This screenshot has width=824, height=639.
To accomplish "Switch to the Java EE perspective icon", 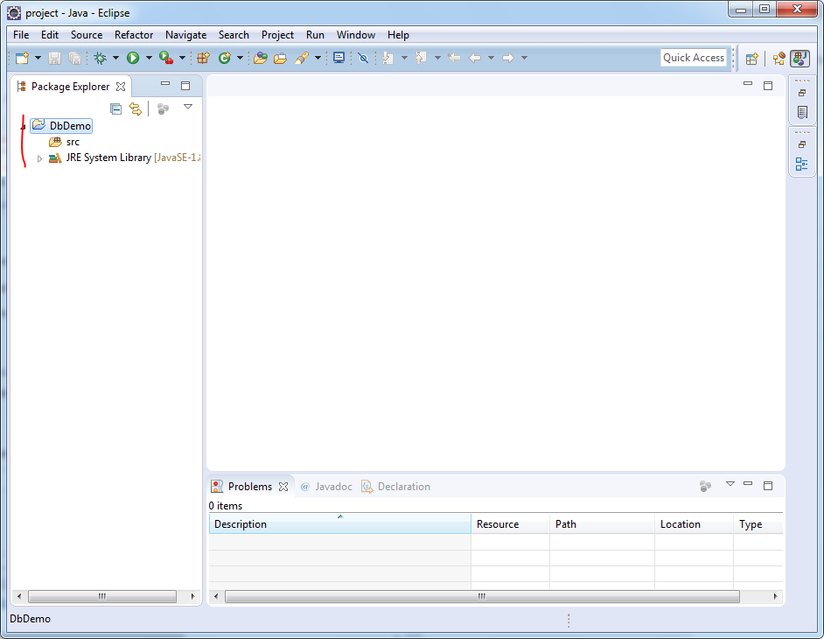I will (x=779, y=59).
